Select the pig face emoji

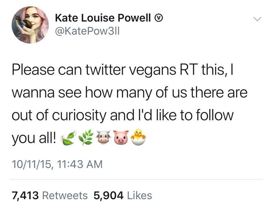[x=121, y=137]
